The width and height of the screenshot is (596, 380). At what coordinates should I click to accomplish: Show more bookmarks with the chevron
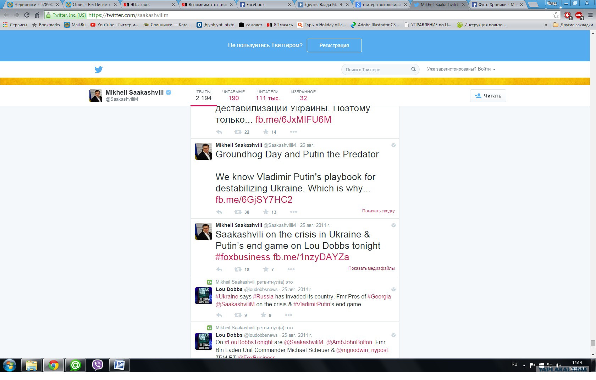tap(546, 25)
